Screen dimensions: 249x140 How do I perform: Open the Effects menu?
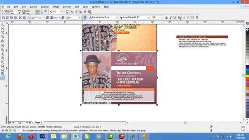(56, 7)
